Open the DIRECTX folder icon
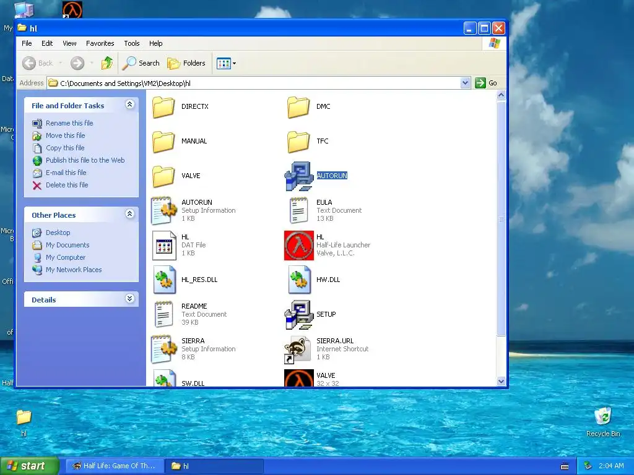Image resolution: width=634 pixels, height=475 pixels. point(163,107)
